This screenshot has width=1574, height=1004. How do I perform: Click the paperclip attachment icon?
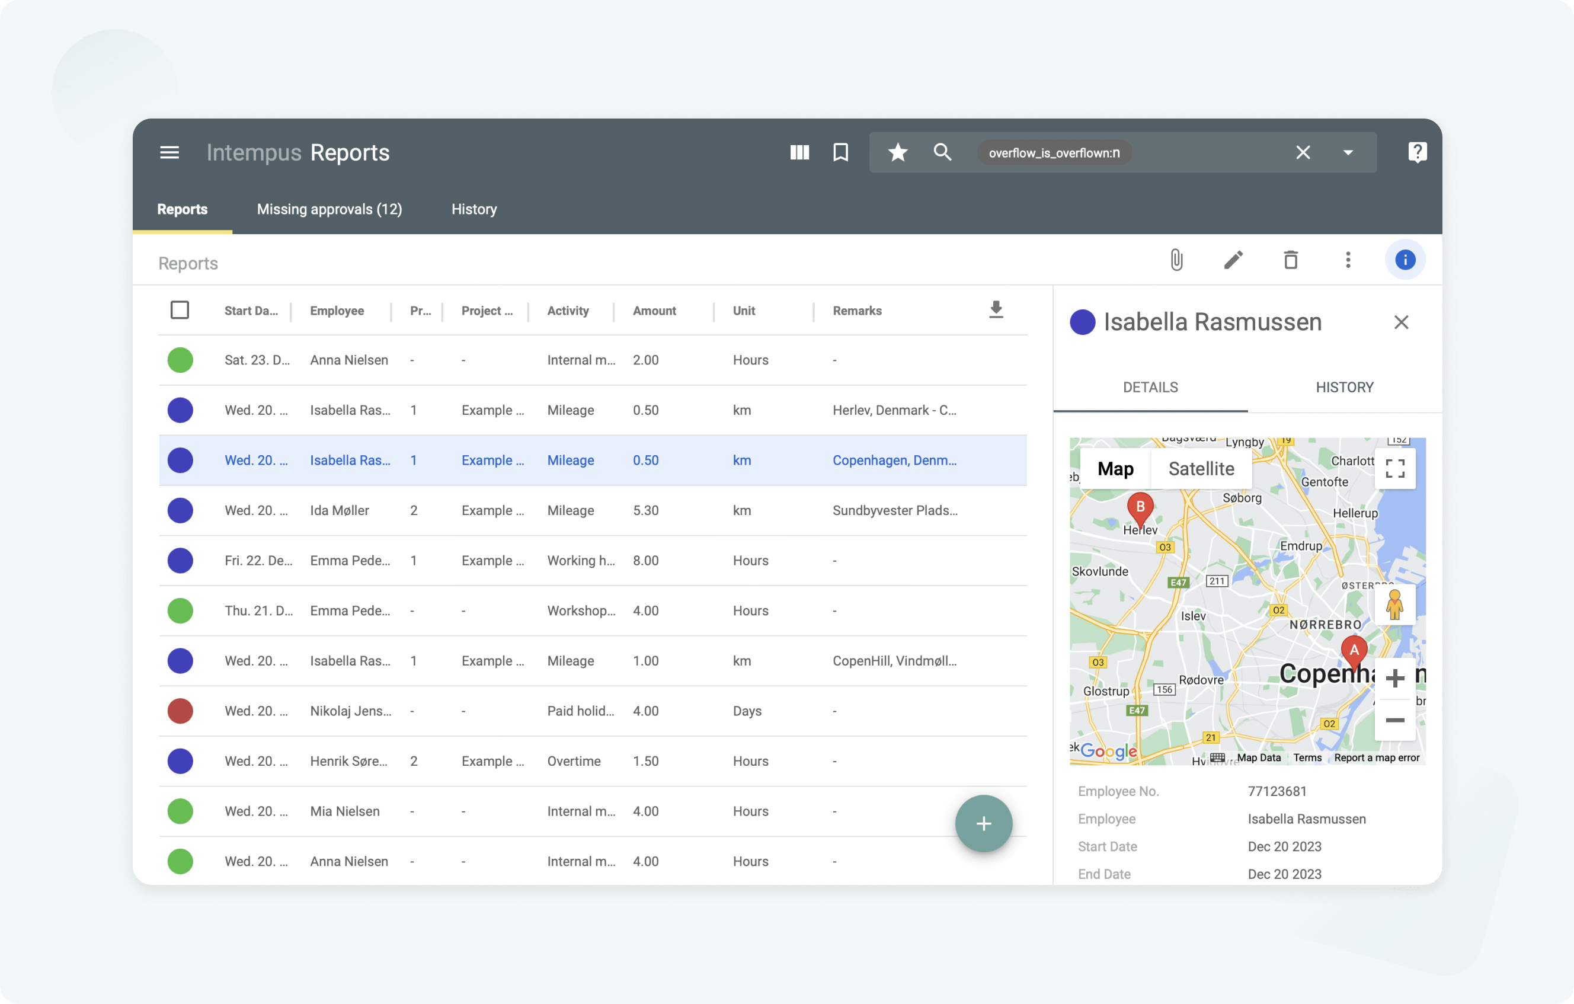coord(1176,260)
